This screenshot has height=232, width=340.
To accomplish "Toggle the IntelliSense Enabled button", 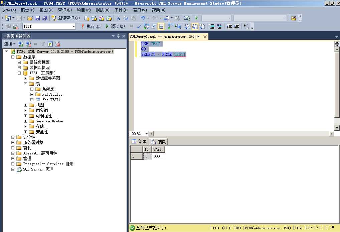I will (x=161, y=26).
